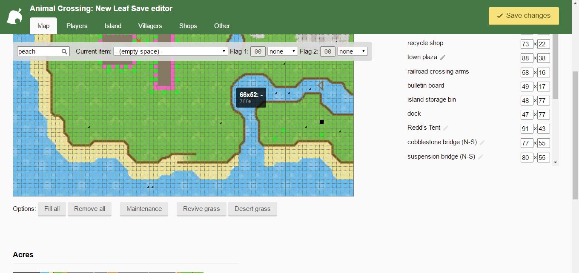The height and width of the screenshot is (273, 579).
Task: Click recycle shop X coordinate field
Action: click(527, 44)
